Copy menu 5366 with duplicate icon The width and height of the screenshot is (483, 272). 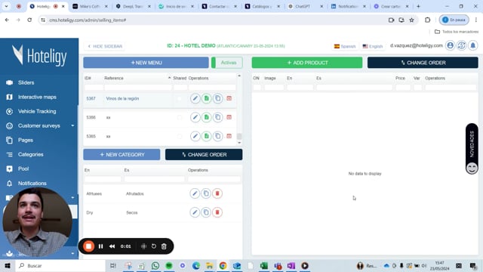(x=218, y=117)
